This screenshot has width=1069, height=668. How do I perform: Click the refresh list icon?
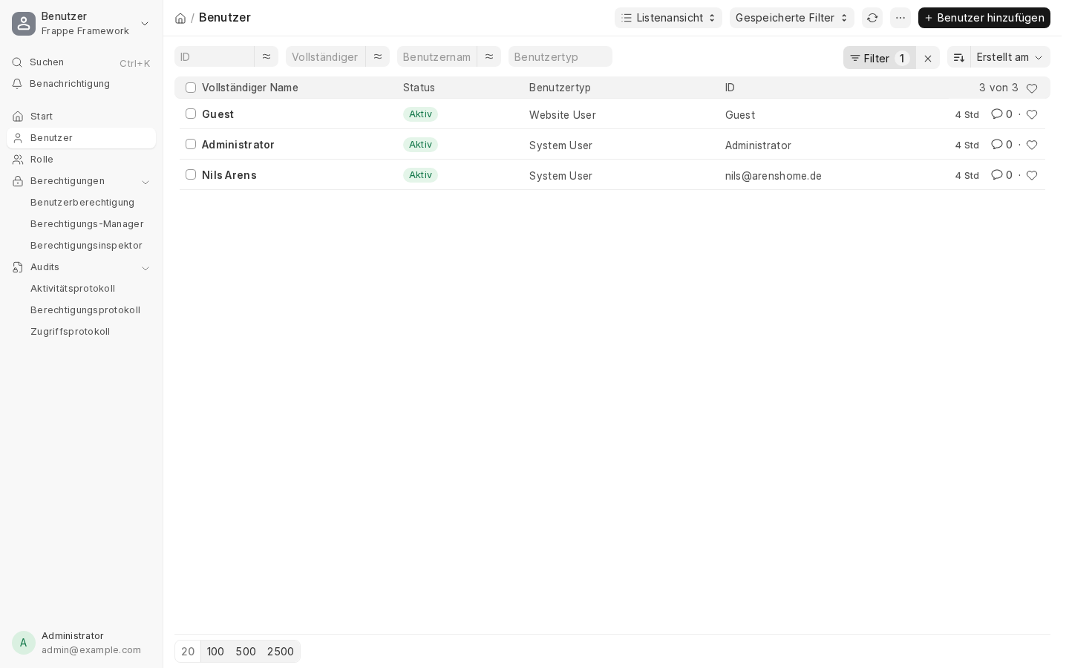pos(872,18)
